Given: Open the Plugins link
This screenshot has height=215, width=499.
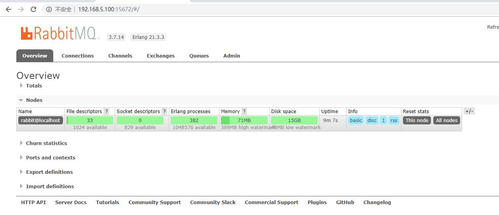Looking at the screenshot, I should click(317, 202).
